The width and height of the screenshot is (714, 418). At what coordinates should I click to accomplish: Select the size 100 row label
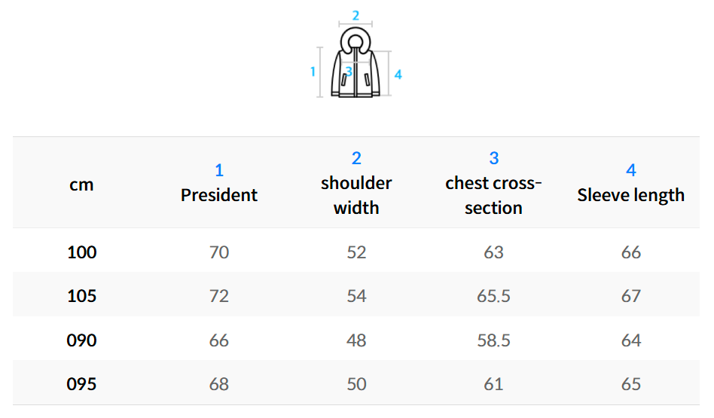[x=81, y=252]
